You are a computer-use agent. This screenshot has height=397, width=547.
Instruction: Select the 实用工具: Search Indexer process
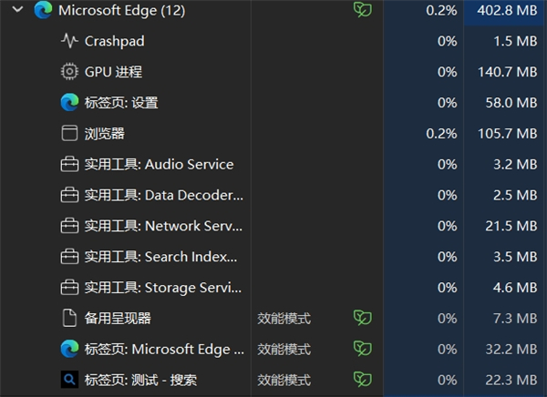coord(164,257)
